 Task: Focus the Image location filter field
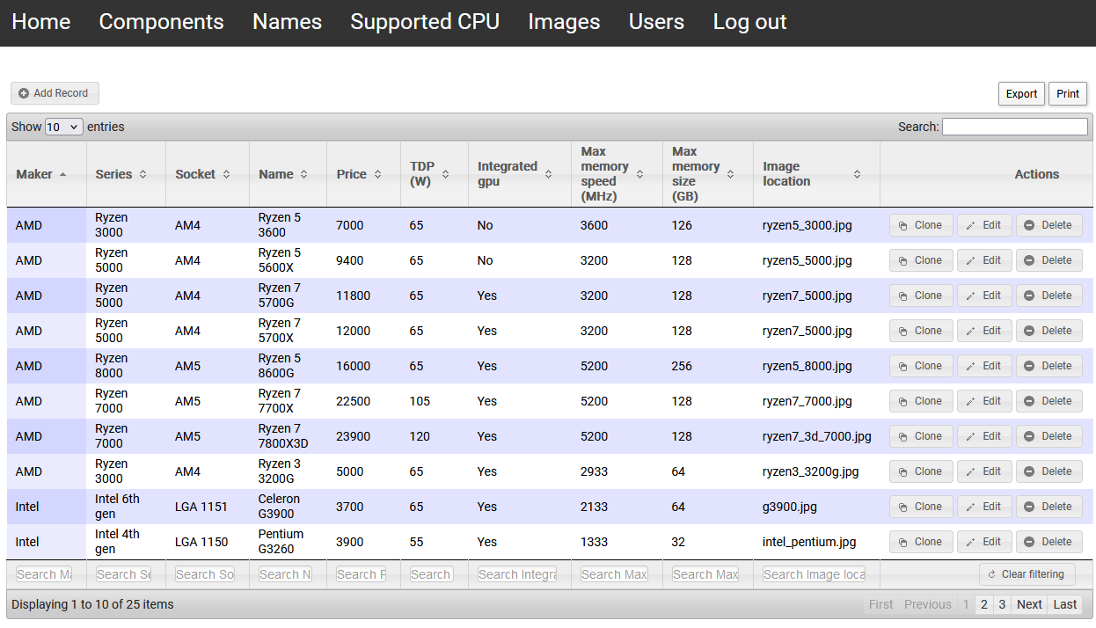pos(815,574)
